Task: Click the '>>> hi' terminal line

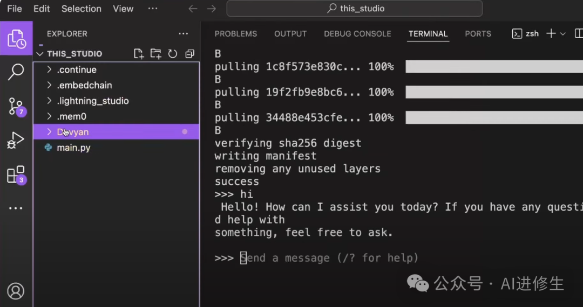Action: point(234,194)
